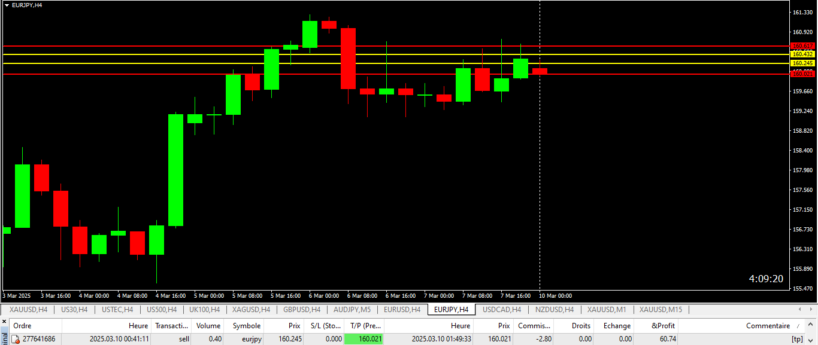This screenshot has height=345, width=818.
Task: Open the US30,H4 chart tab
Action: click(x=74, y=310)
